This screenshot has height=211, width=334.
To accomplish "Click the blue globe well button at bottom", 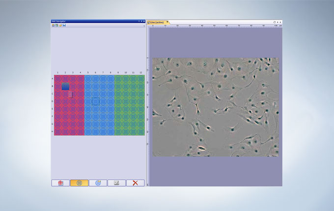I will coord(98,182).
